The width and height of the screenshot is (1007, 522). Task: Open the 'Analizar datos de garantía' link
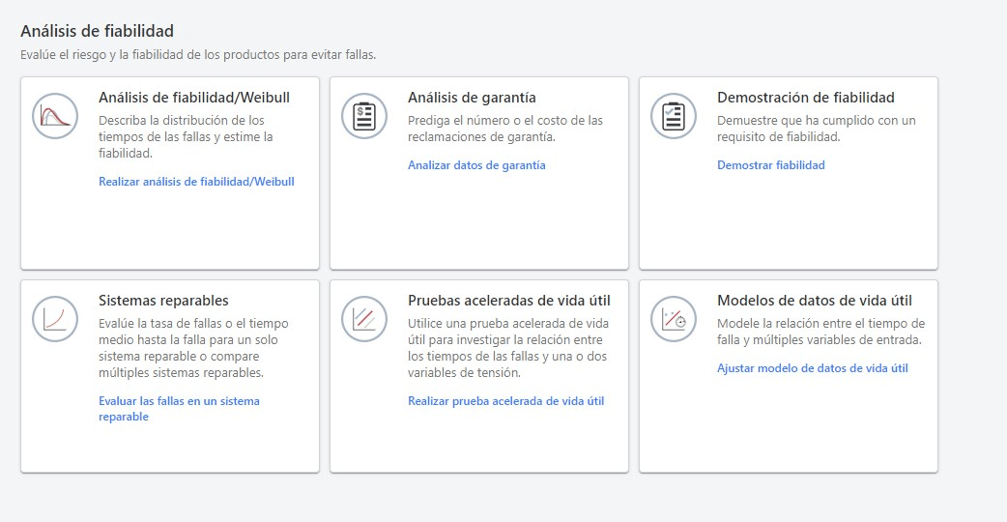(x=476, y=165)
